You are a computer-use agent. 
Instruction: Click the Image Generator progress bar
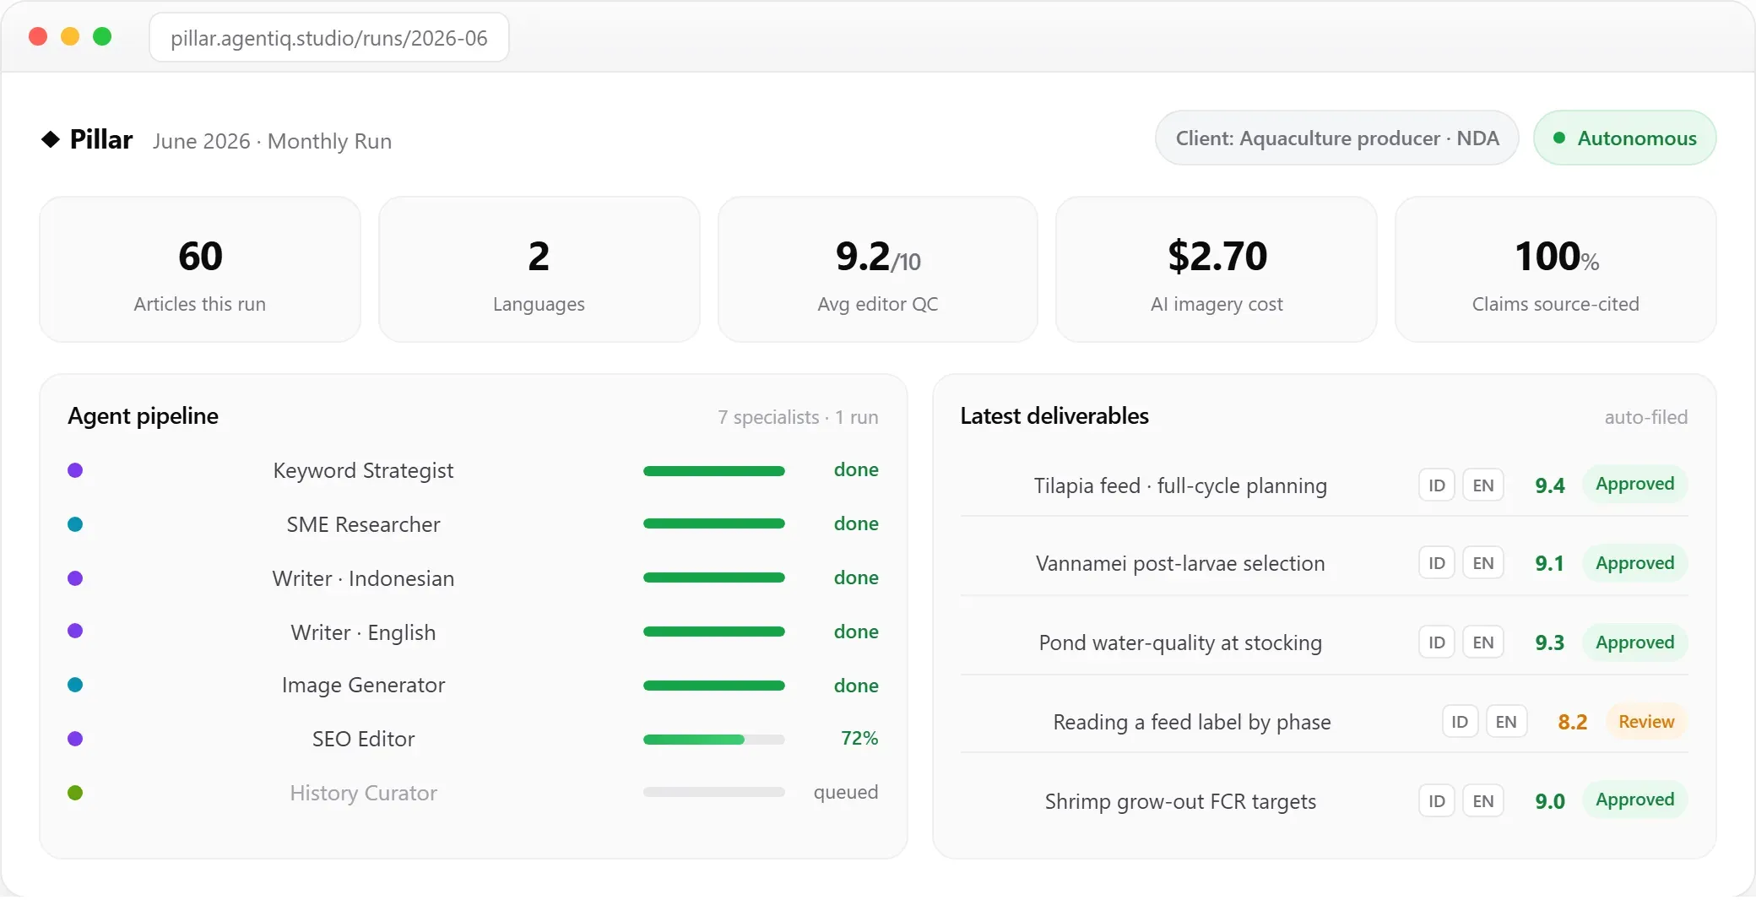pyautogui.click(x=714, y=686)
